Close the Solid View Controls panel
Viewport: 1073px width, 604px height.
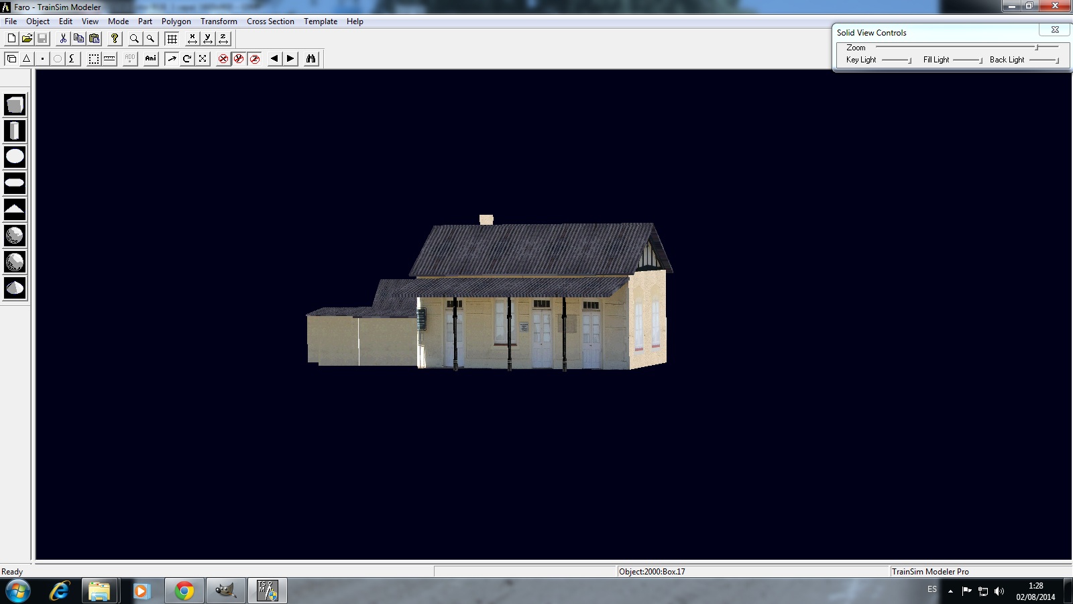point(1055,30)
